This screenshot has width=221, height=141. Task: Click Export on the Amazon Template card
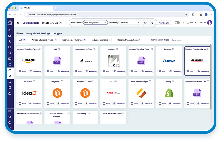[x=23, y=71]
